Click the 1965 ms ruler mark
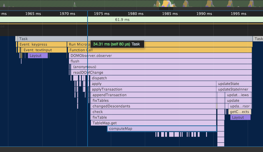The height and width of the screenshot is (152, 263). coord(33,14)
